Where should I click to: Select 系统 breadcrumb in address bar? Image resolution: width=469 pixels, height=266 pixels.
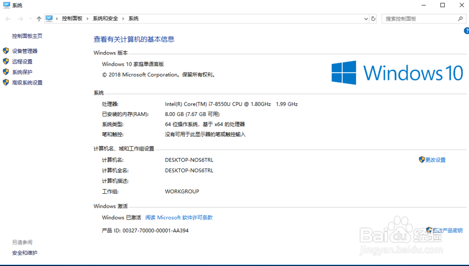[x=133, y=19]
